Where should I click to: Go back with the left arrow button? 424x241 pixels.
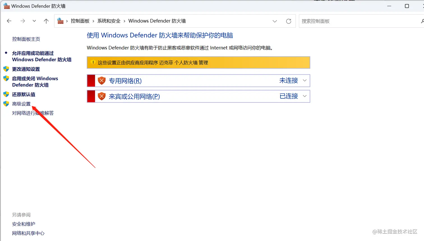[9, 21]
